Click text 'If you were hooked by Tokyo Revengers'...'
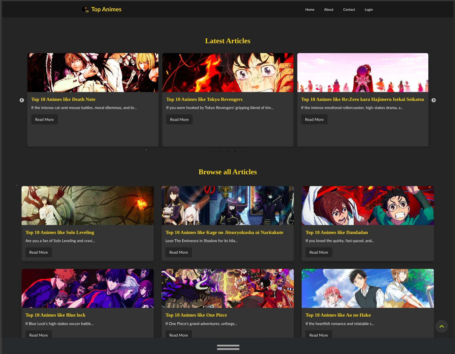This screenshot has height=354, width=455. tap(220, 108)
